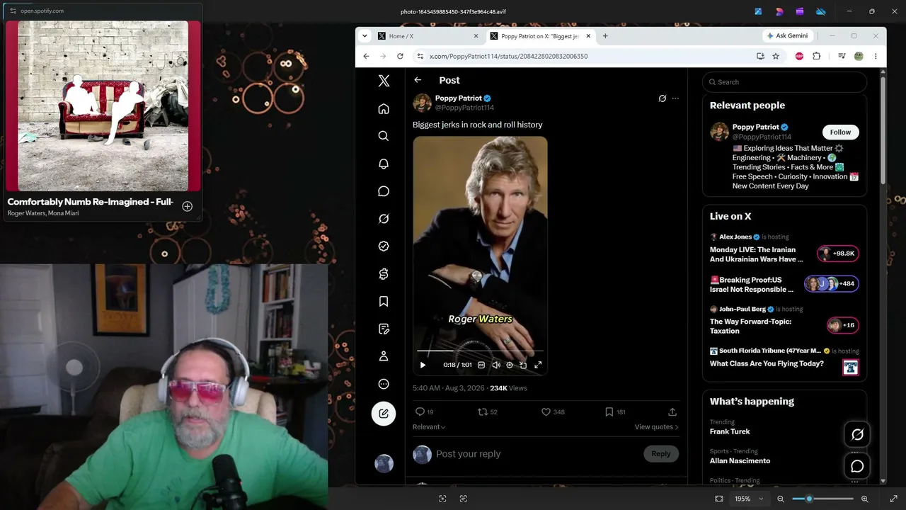Open the View quotes link

pos(656,427)
